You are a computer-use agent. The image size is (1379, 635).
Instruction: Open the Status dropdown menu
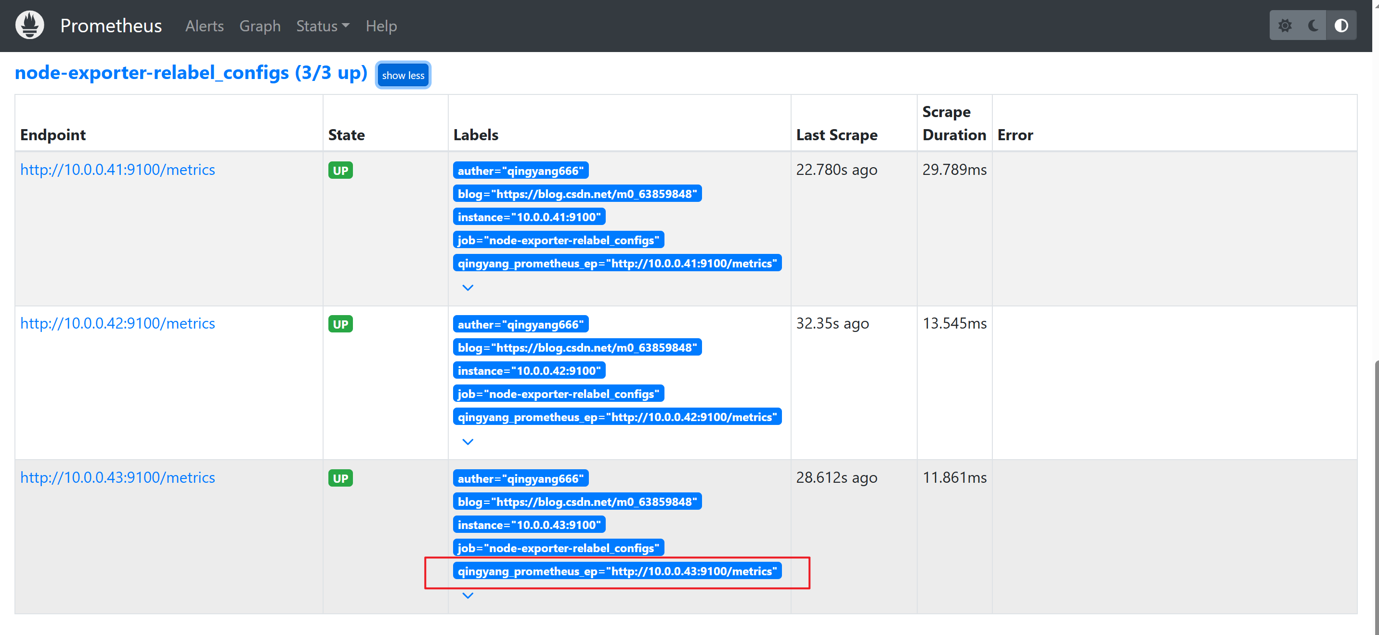point(323,26)
